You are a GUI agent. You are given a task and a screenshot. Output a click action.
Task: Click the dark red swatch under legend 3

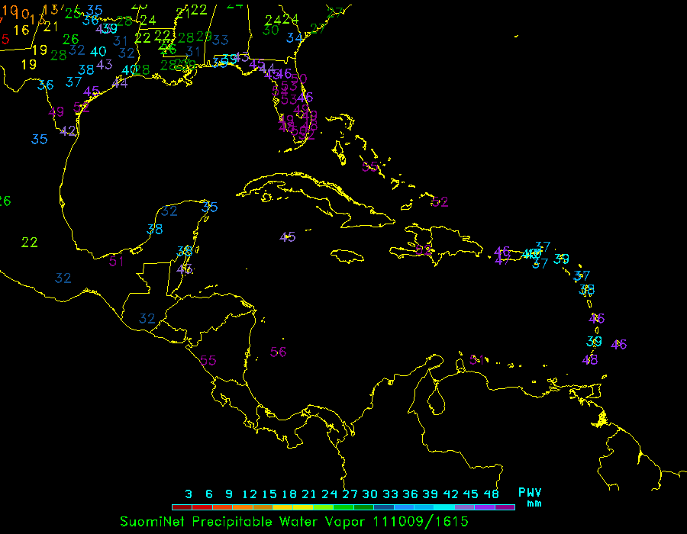tap(182, 507)
